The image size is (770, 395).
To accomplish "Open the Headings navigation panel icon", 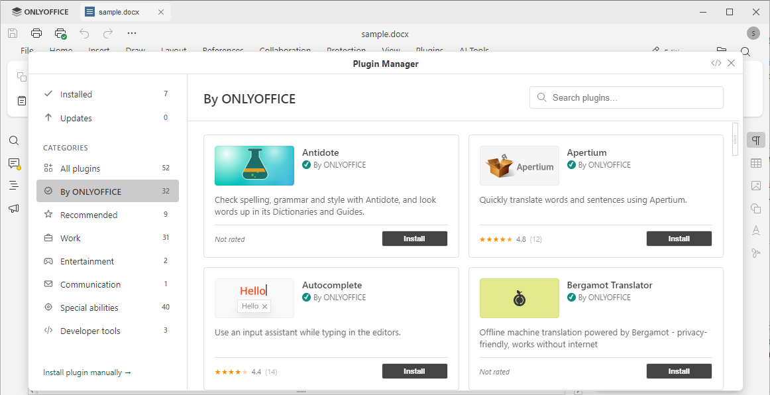I will click(x=14, y=185).
